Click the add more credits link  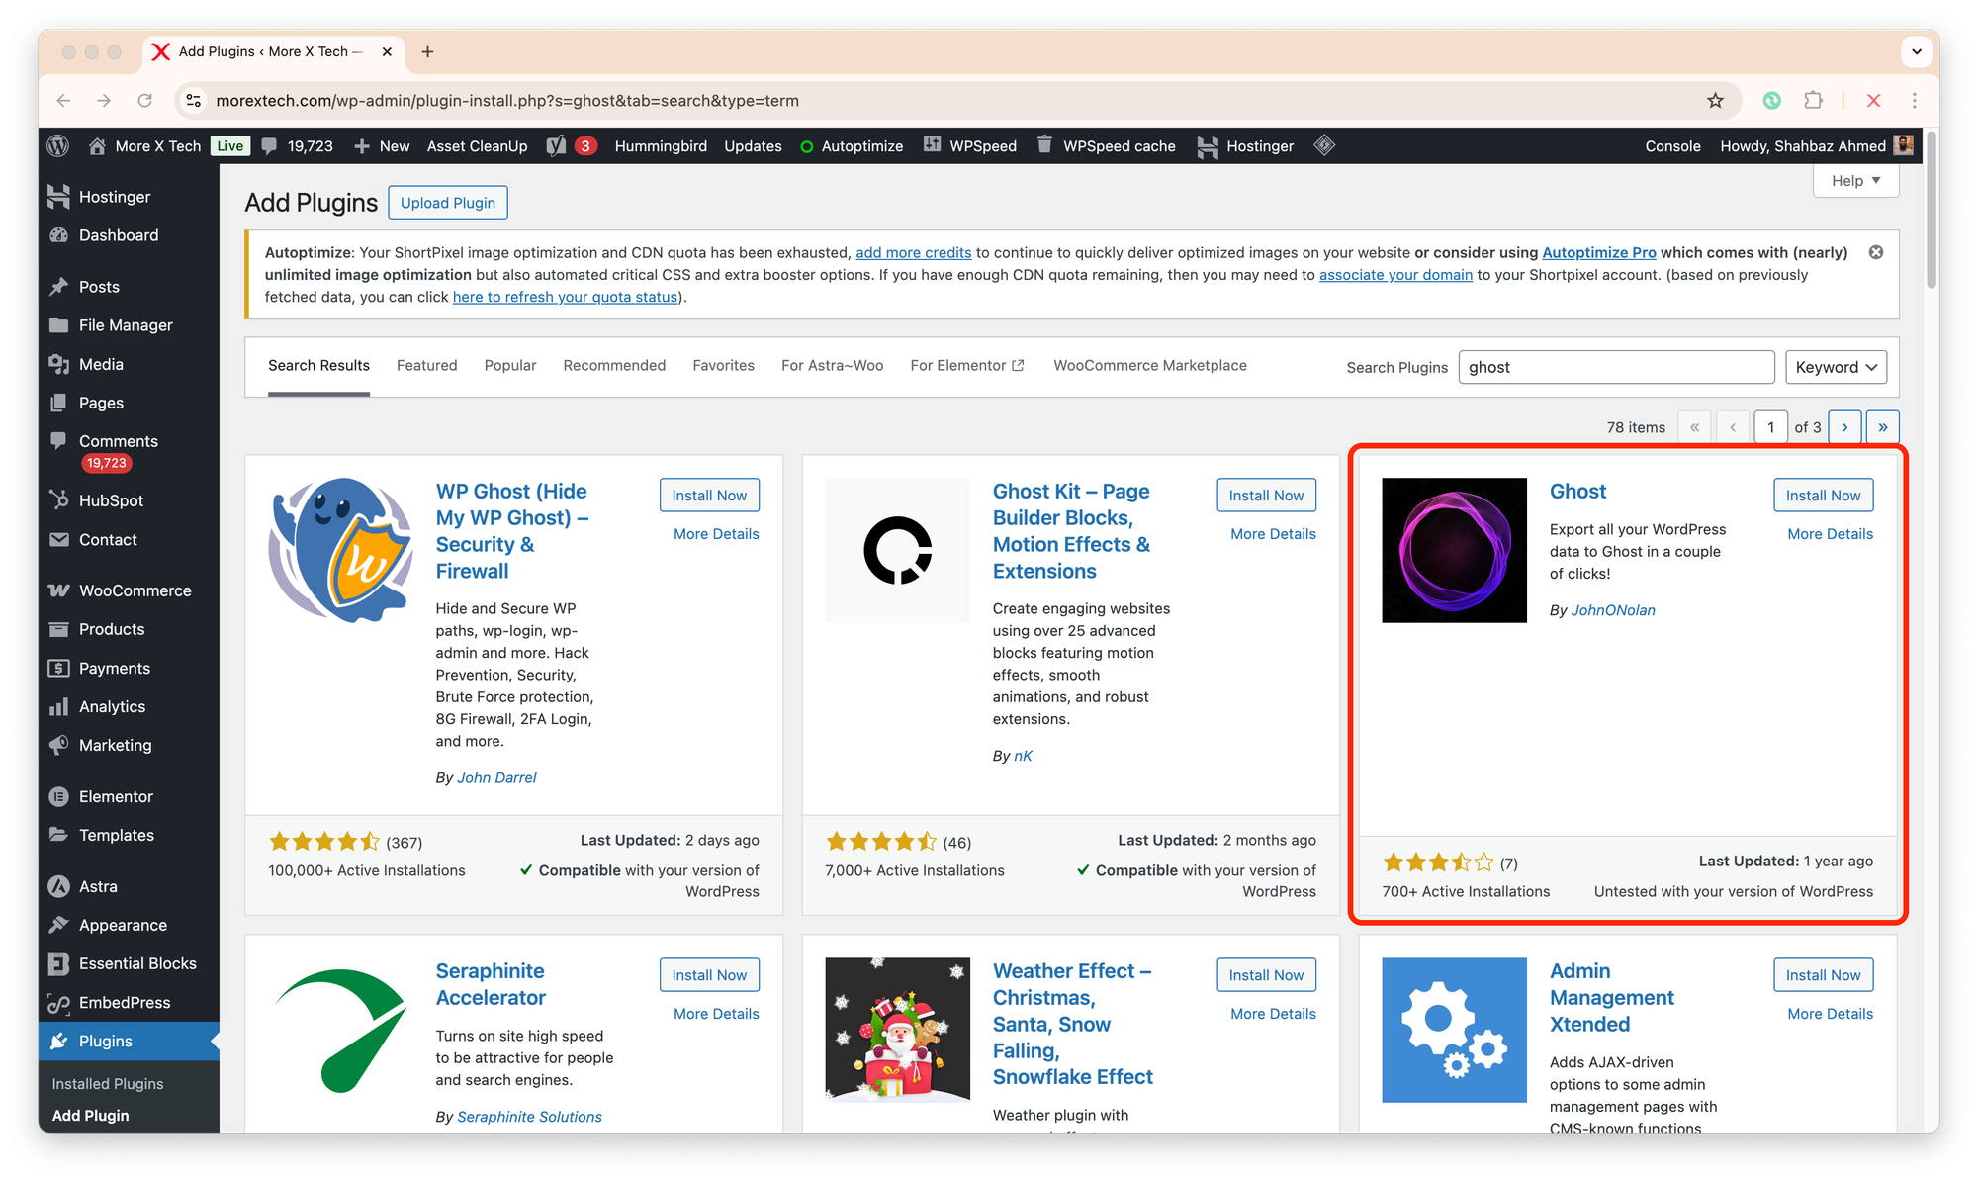[913, 253]
